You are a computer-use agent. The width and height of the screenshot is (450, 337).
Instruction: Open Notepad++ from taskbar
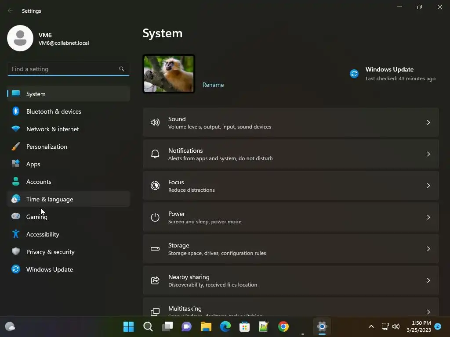coord(264,326)
